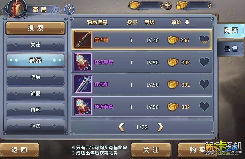
Task: Select the 饰品 accessories category
Action: (x=36, y=93)
